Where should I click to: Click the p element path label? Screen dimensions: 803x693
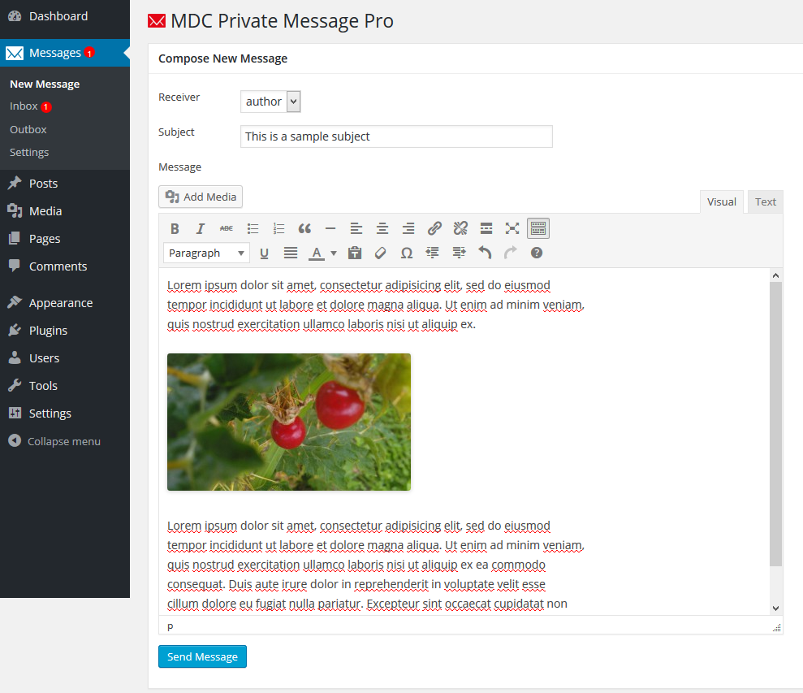170,626
